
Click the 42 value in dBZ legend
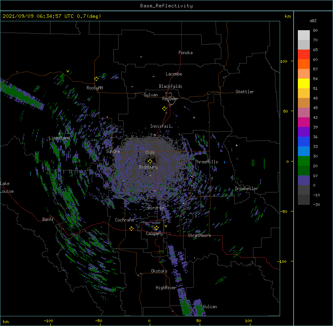315,117
